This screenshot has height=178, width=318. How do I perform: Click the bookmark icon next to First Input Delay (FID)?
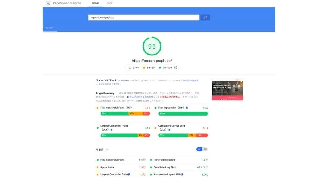(186, 108)
